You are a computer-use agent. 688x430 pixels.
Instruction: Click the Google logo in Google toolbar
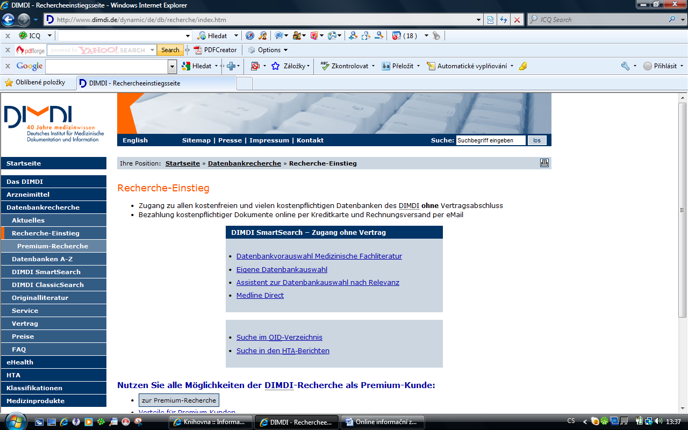[x=29, y=66]
